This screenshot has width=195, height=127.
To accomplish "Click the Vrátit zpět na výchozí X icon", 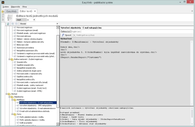I will tap(74, 35).
